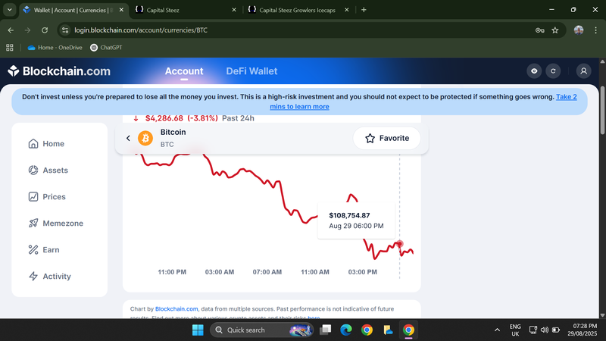Expand the browser tab search dropdown
This screenshot has width=606, height=341.
pos(10,10)
